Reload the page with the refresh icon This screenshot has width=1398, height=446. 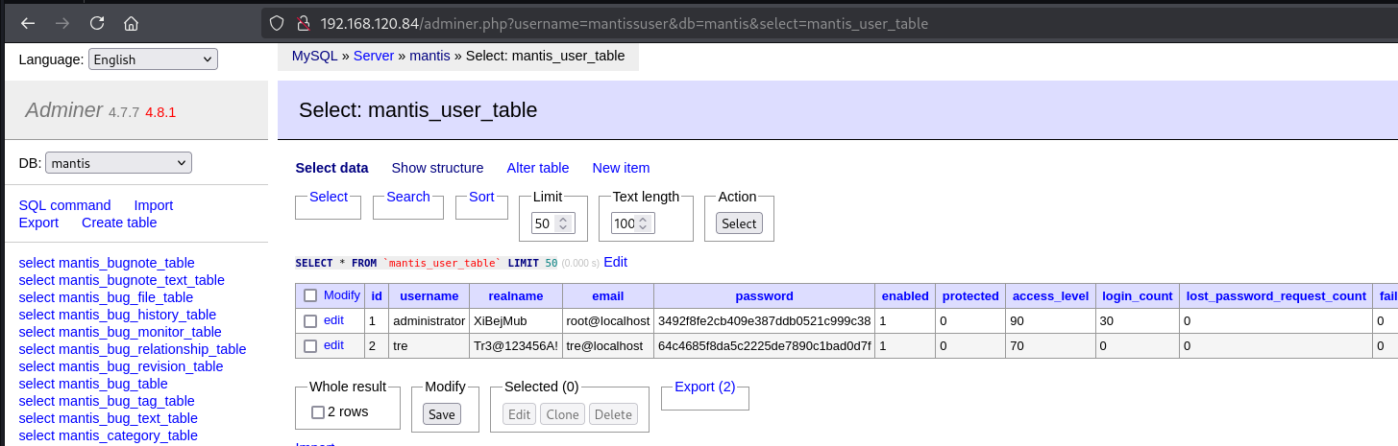[x=96, y=23]
